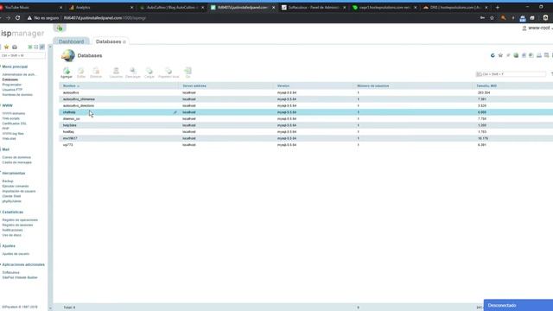The image size is (553, 311).
Task: Click the green icon above the Dashboard tab
Action: coord(60,29)
